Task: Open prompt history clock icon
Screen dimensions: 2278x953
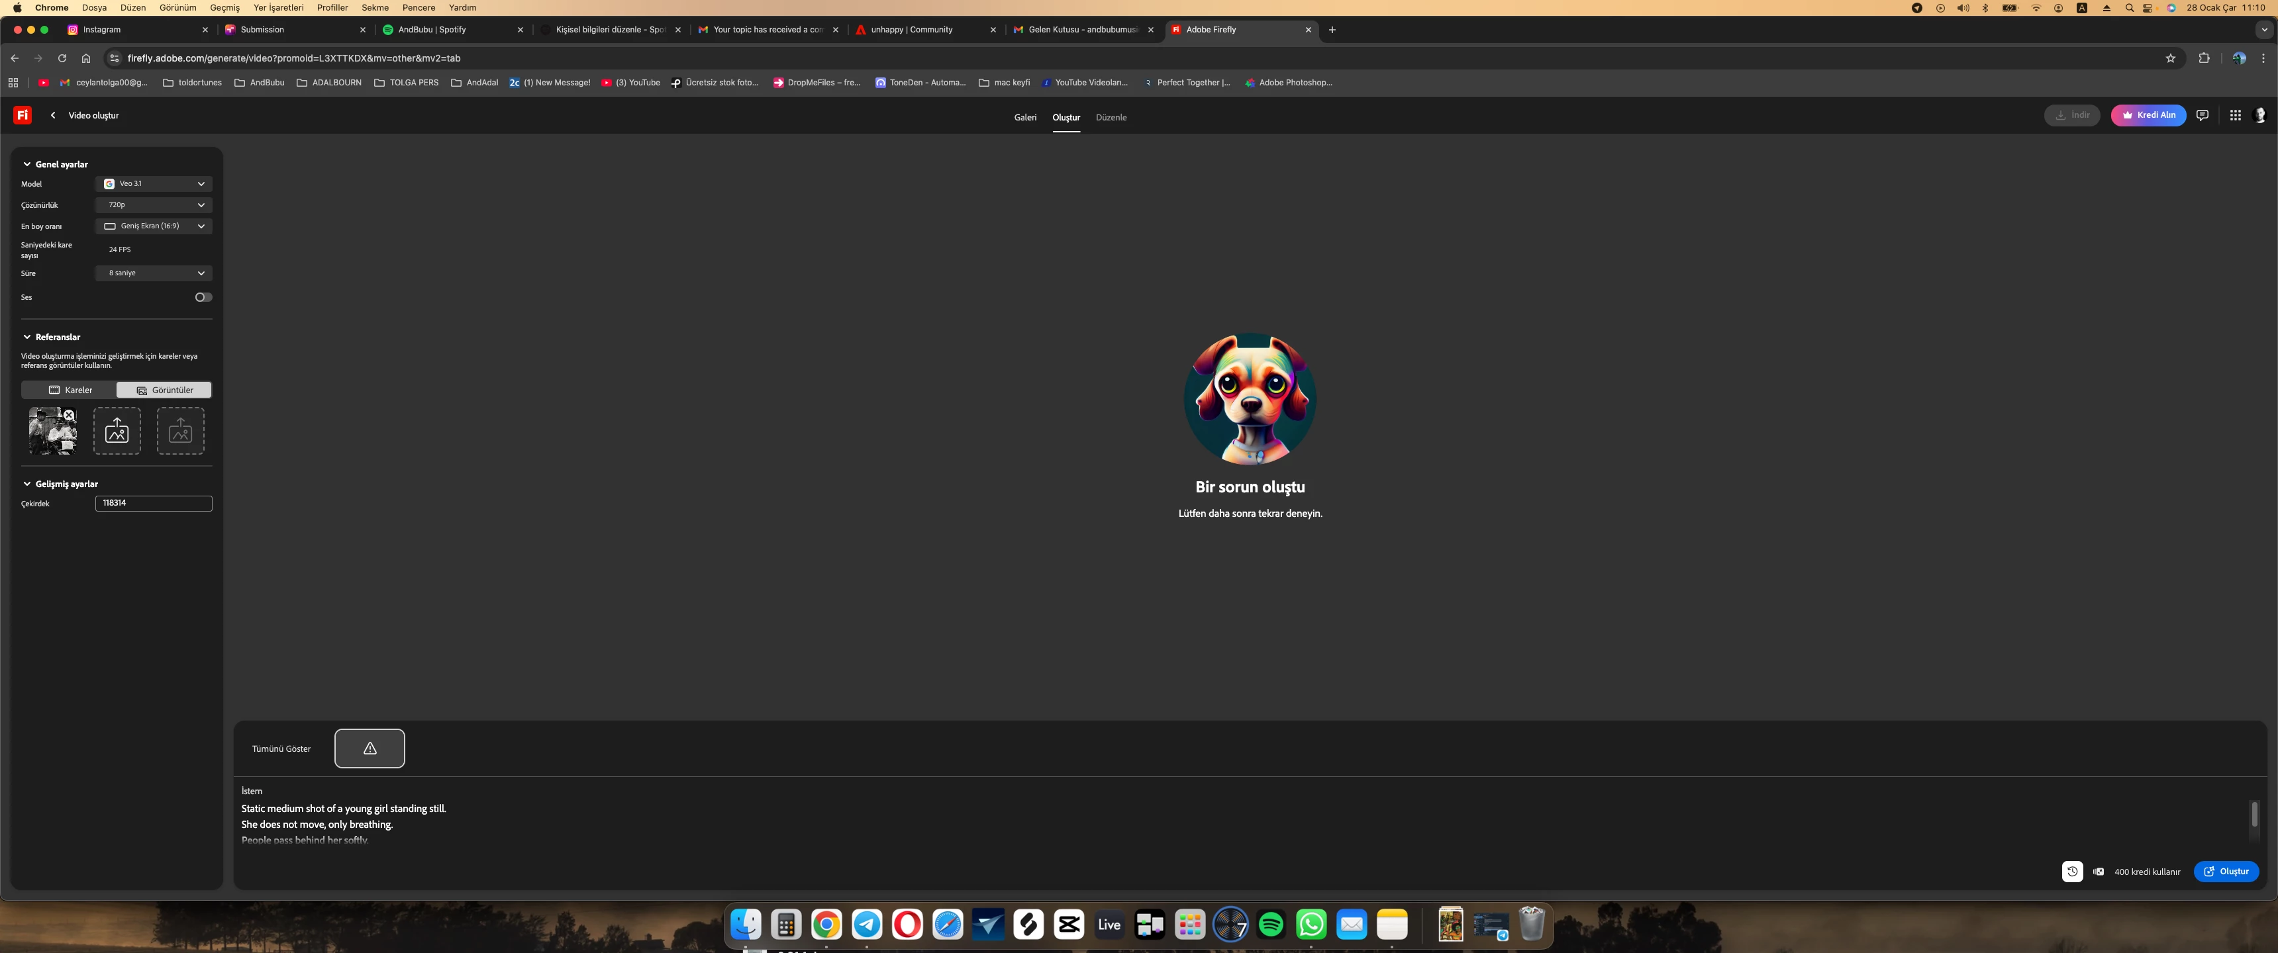Action: click(2071, 872)
